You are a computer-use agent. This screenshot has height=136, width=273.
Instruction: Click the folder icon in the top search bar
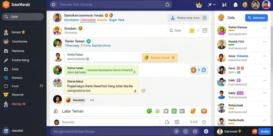pyautogui.click(x=167, y=5)
